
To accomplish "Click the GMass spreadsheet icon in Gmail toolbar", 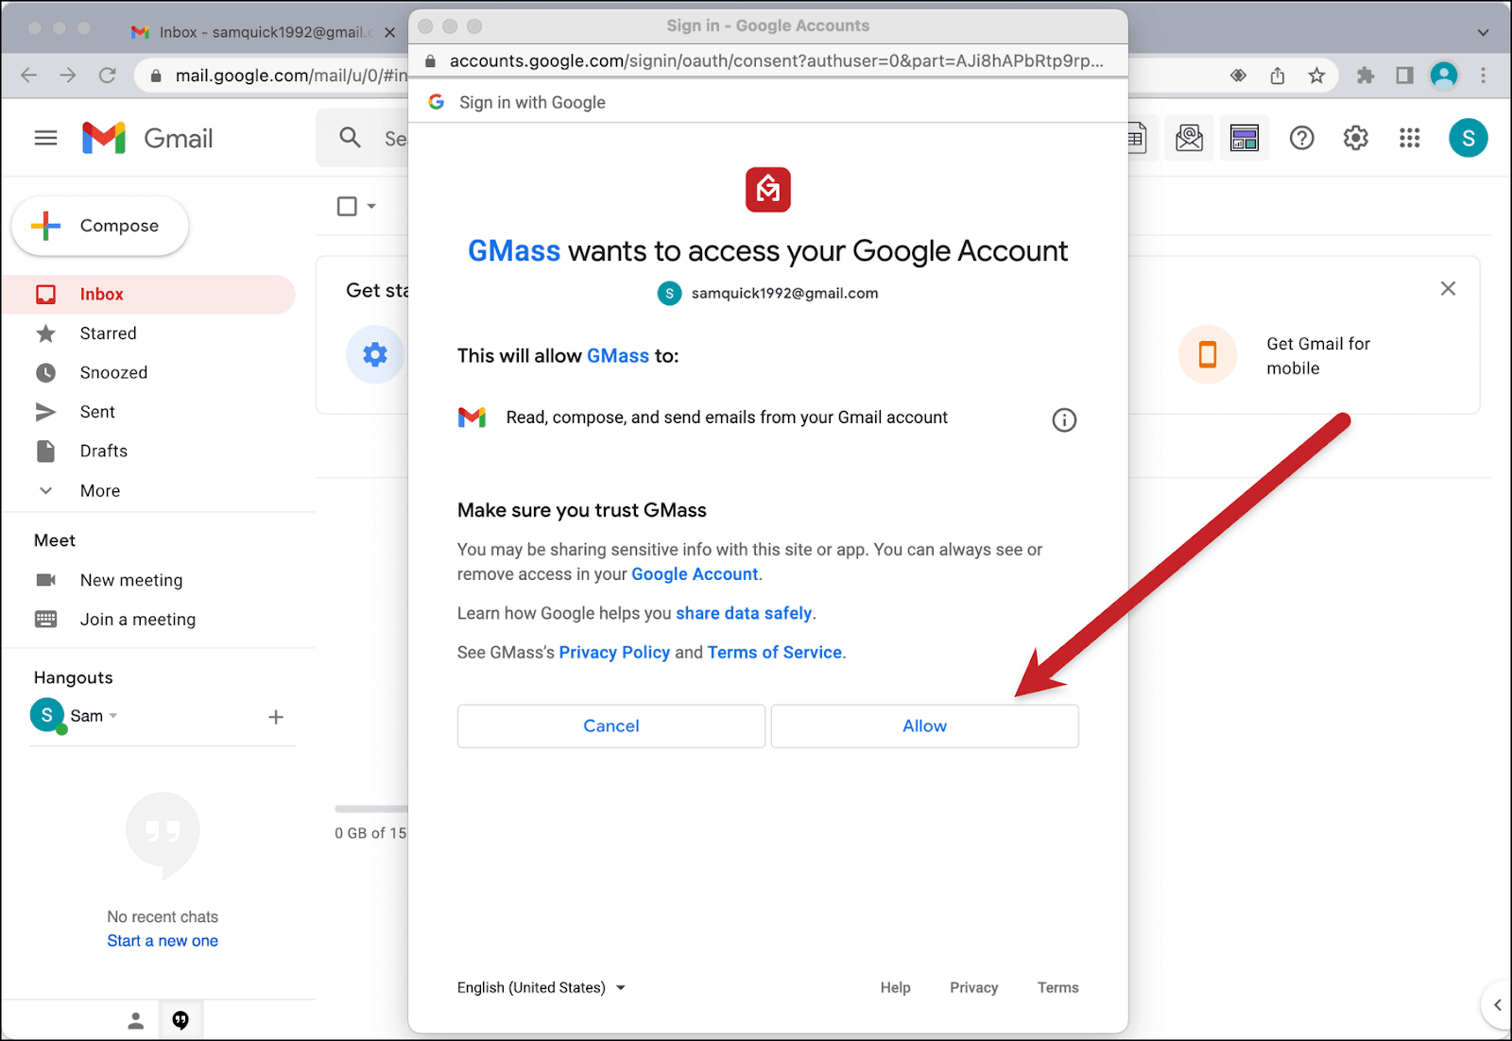I will tap(1139, 139).
